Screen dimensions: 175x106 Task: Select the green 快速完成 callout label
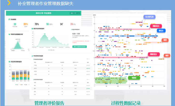pyautogui.click(x=134, y=77)
